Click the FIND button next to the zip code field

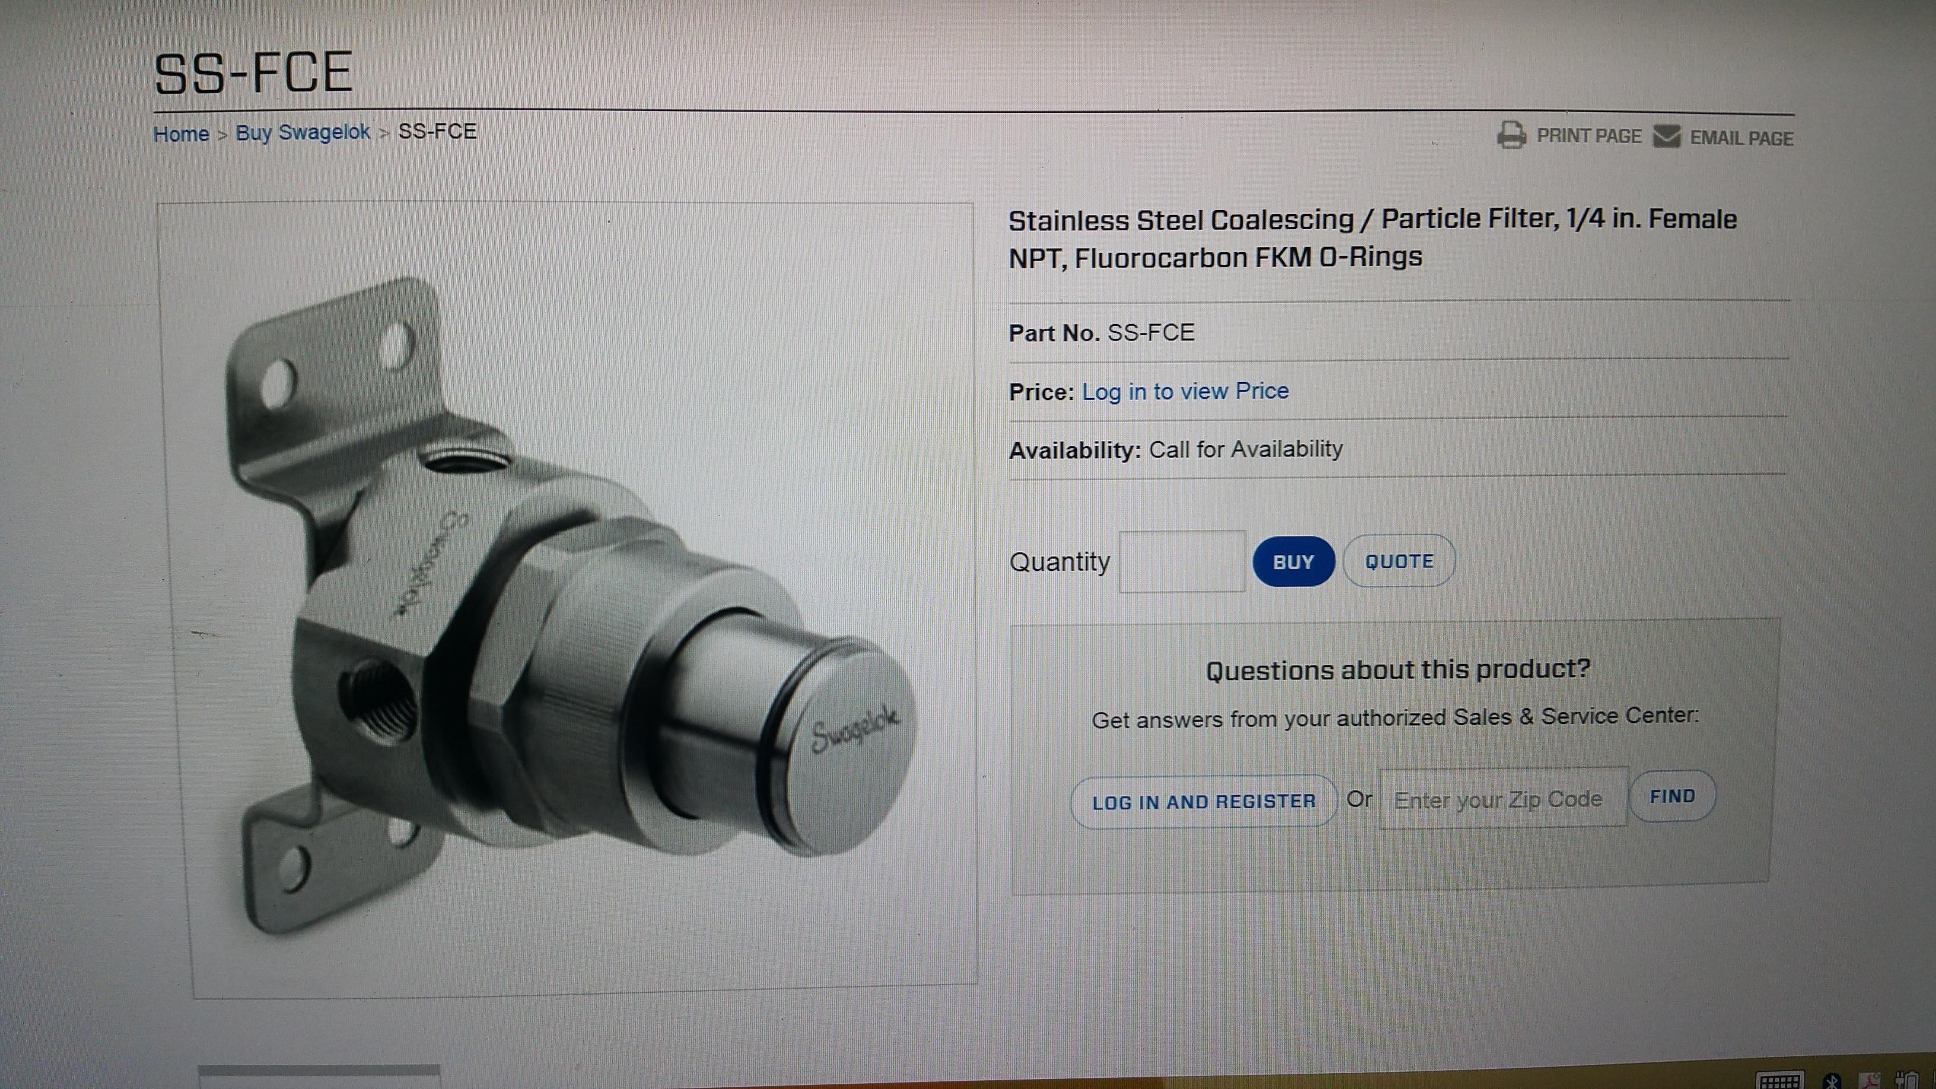(1672, 796)
